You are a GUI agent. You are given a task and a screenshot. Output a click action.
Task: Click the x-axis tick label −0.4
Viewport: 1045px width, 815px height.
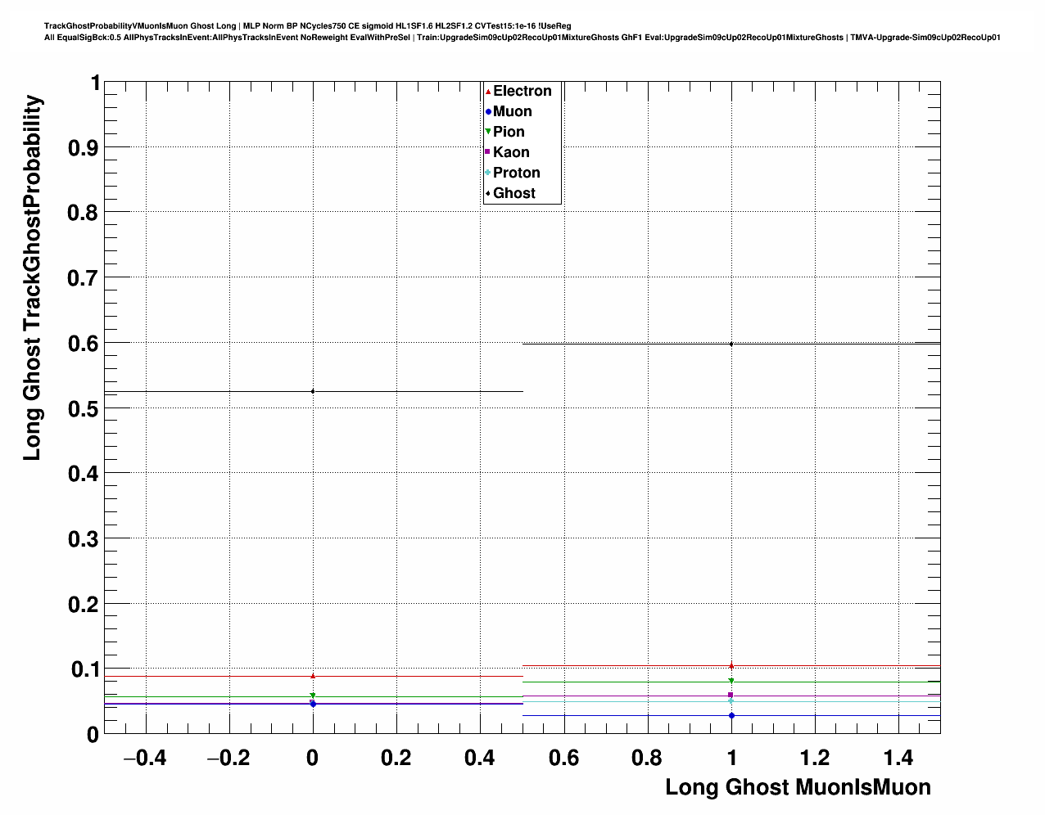[145, 758]
